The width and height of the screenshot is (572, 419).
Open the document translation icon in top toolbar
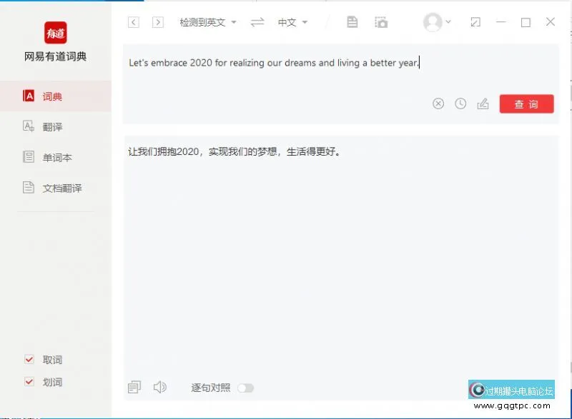352,22
